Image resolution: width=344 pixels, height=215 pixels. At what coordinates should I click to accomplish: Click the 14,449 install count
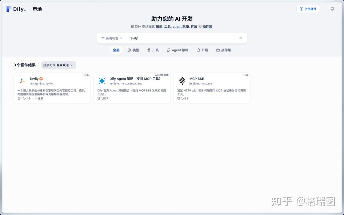click(24, 98)
